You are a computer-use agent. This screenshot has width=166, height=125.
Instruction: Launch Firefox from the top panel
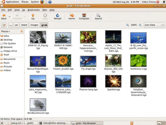42,2
